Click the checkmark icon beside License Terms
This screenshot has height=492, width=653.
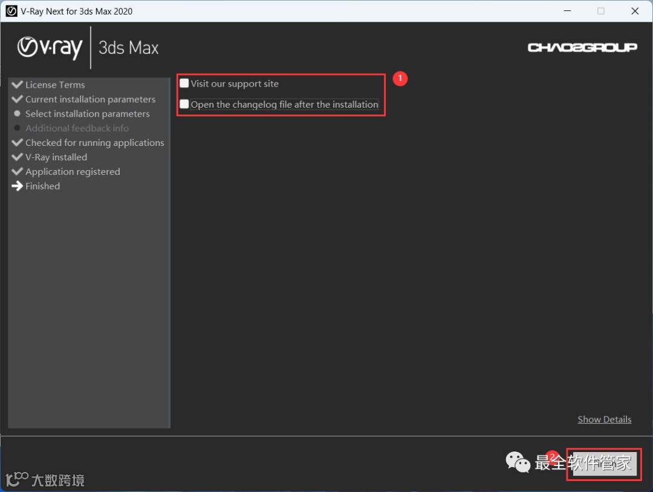(17, 85)
